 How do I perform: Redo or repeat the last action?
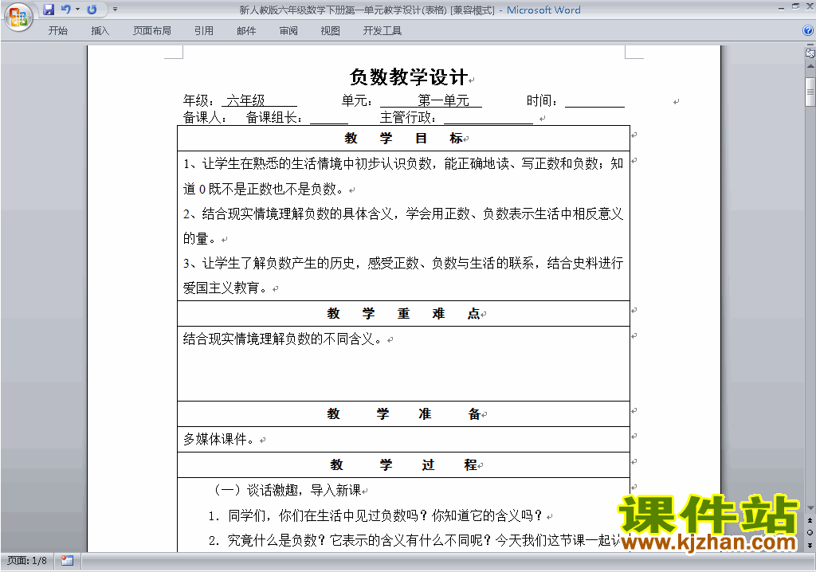(92, 10)
